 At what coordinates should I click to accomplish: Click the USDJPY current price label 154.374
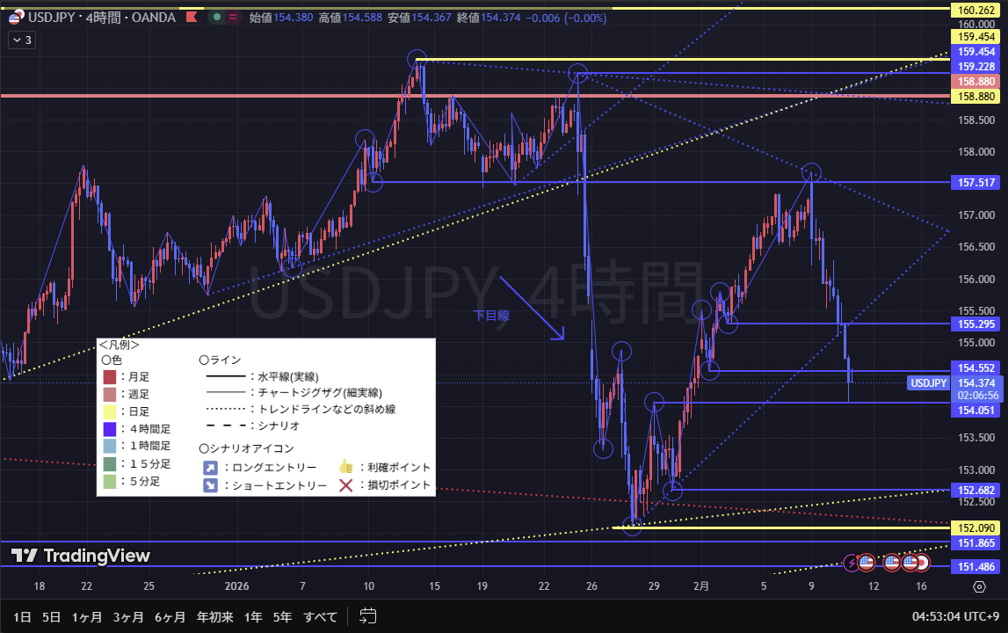click(977, 383)
